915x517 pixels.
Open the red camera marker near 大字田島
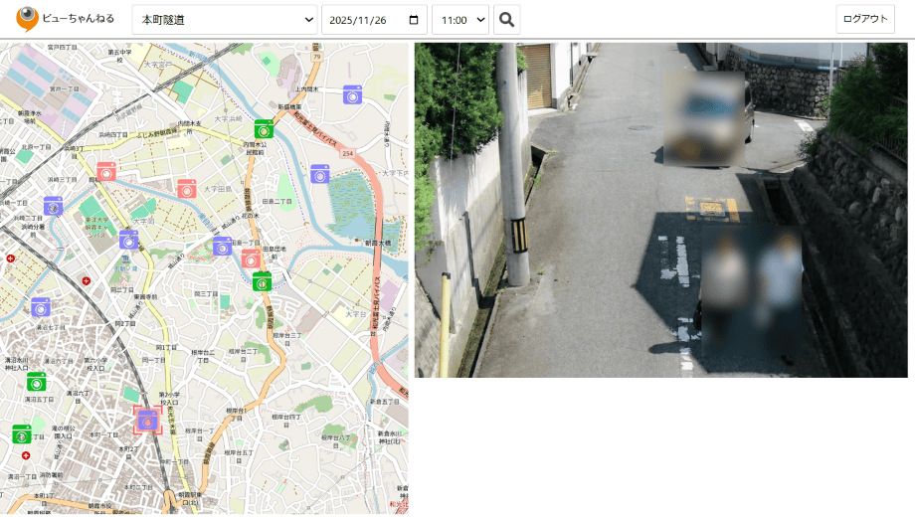187,189
